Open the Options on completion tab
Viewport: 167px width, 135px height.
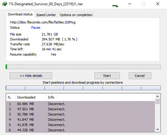click(76, 15)
